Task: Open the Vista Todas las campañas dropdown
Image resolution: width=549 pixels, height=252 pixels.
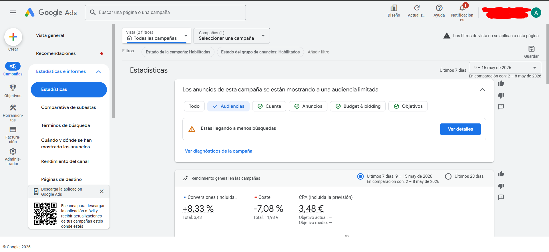Action: [157, 36]
